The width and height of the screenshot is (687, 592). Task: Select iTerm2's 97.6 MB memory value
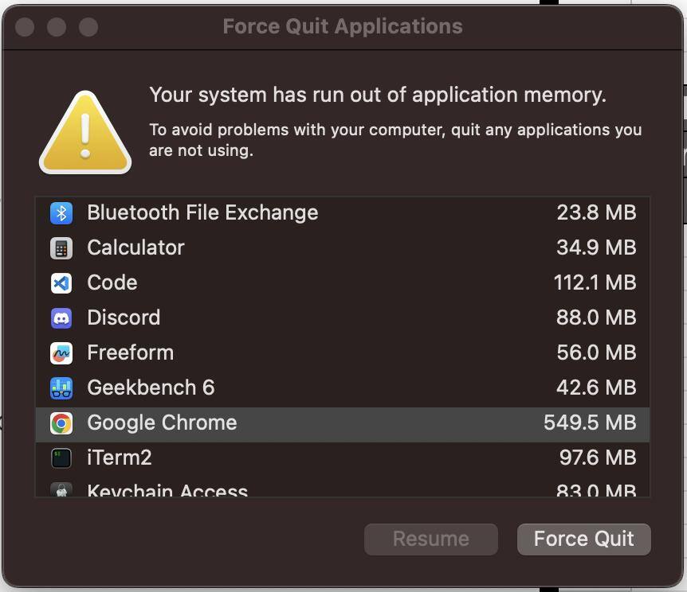(x=597, y=458)
